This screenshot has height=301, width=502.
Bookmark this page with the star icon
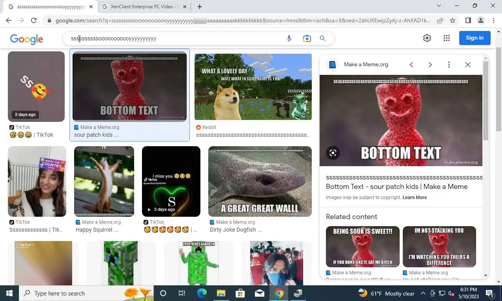(x=453, y=20)
